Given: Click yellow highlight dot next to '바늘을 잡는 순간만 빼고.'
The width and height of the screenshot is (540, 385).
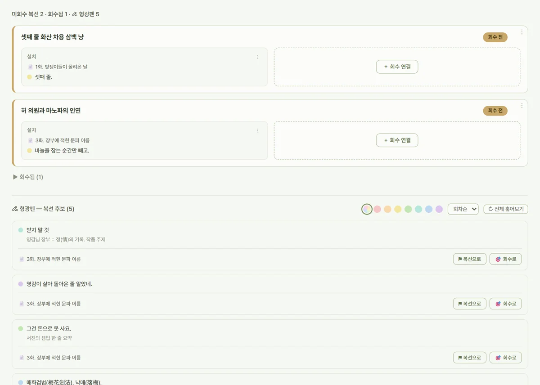Looking at the screenshot, I should 29,151.
